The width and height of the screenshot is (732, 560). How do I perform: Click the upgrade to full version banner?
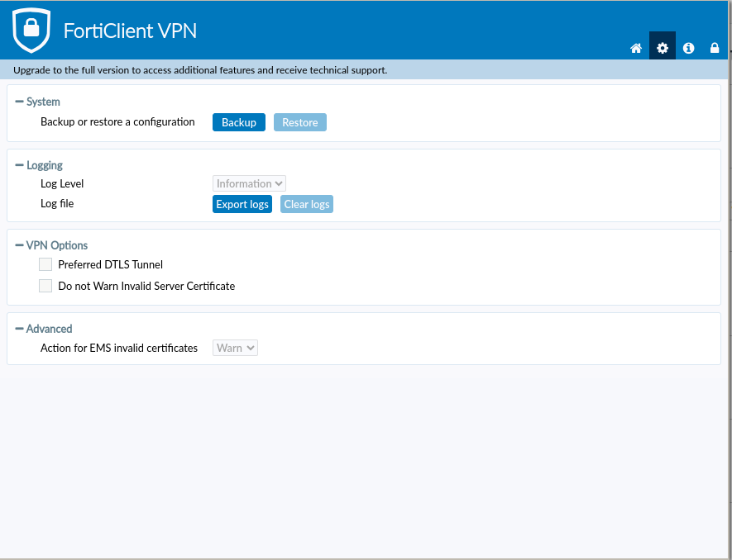[200, 70]
